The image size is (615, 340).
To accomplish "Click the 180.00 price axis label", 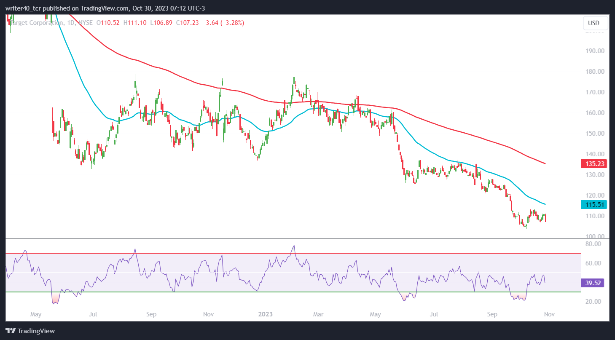I will [594, 72].
